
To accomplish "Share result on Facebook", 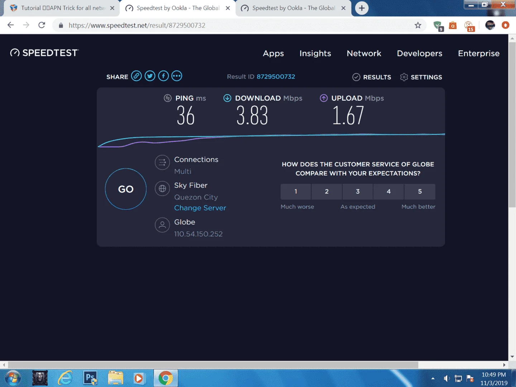I will tap(163, 76).
